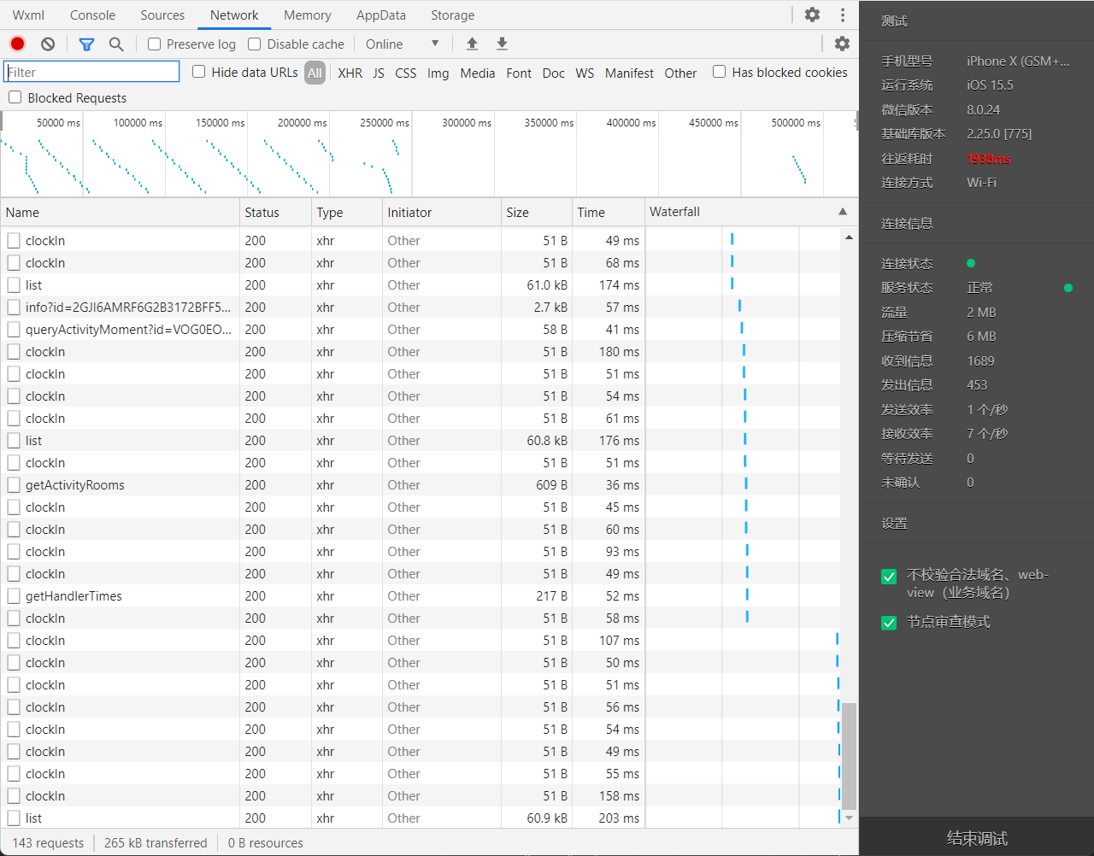Import HAR file with upload arrow
Image resolution: width=1094 pixels, height=856 pixels.
coord(472,44)
